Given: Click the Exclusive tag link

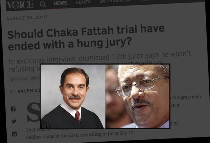Looking at the screenshot, I should [x=19, y=79].
